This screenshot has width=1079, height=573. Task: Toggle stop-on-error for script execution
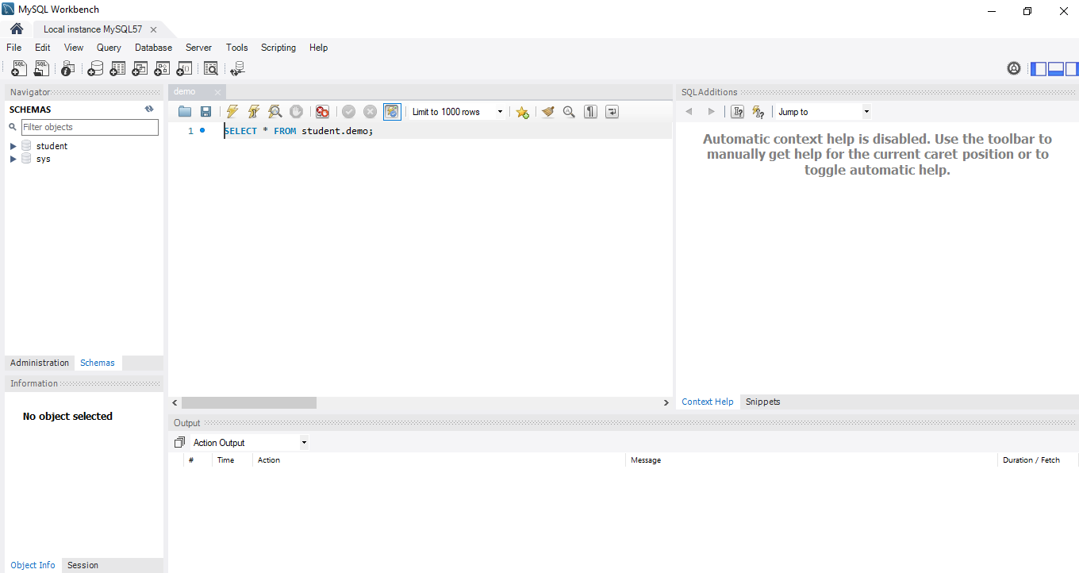click(322, 112)
